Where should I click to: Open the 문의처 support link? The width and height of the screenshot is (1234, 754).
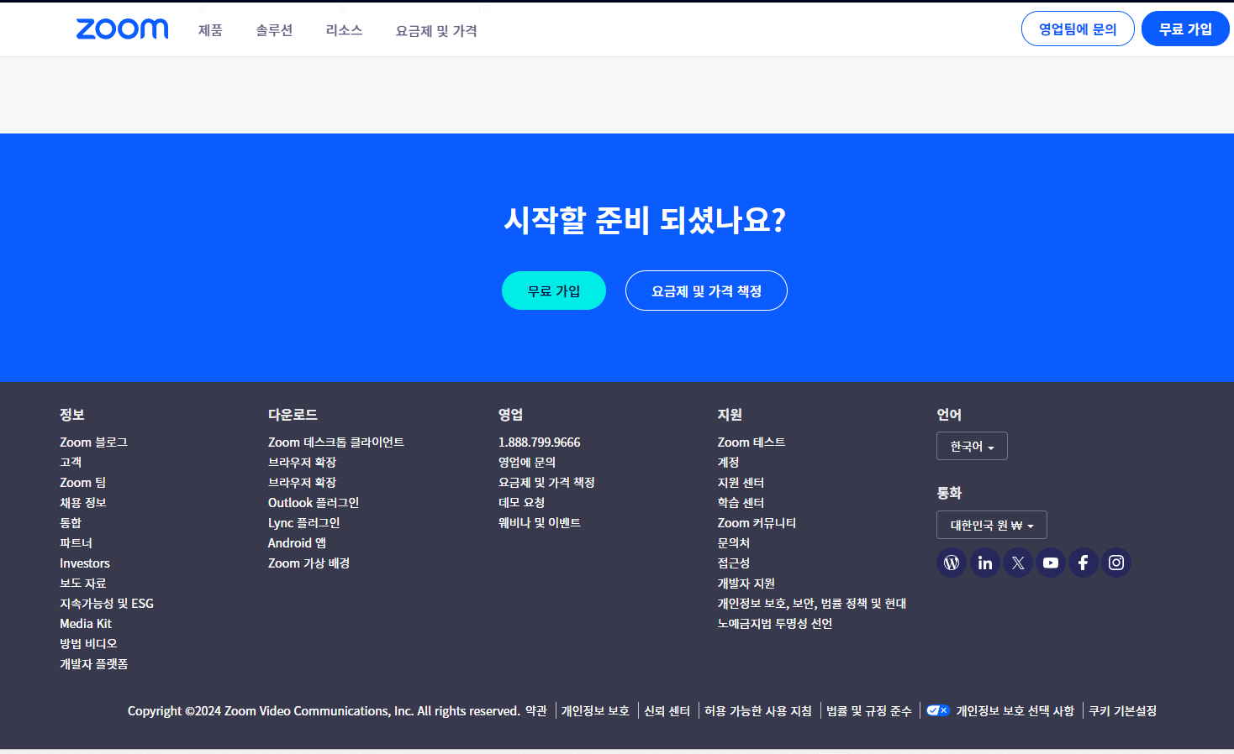734,542
